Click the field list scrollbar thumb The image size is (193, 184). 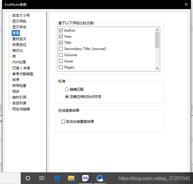(157, 40)
